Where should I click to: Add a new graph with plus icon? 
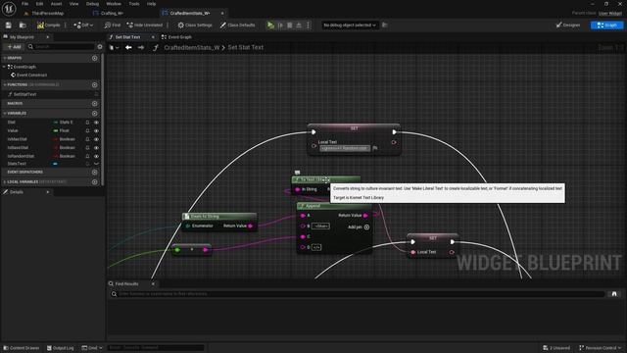(94, 58)
